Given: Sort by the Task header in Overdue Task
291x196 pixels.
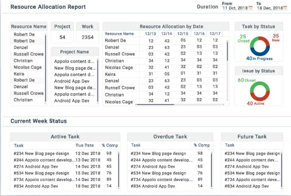Looking at the screenshot, I should [x=135, y=145].
